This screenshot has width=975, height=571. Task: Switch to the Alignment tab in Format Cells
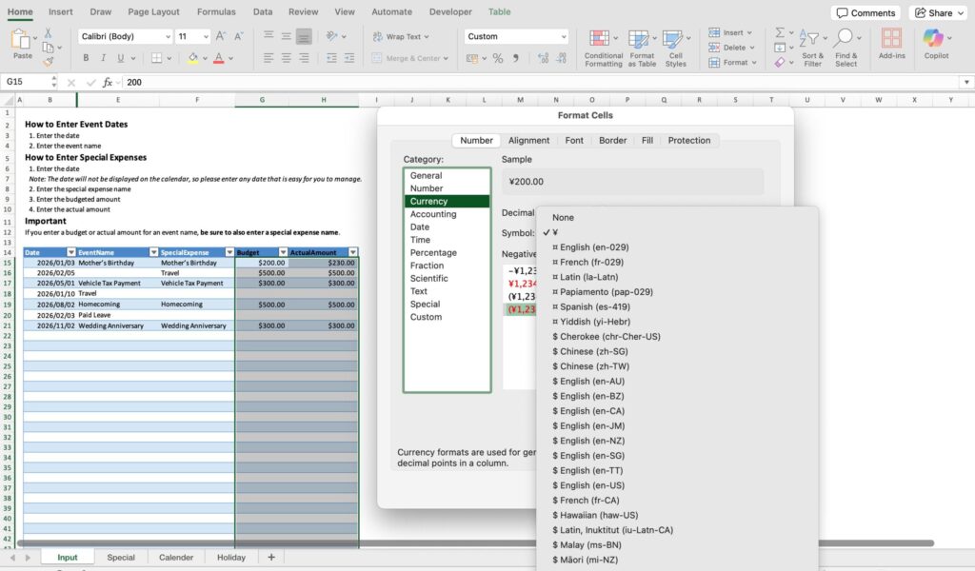tap(528, 140)
